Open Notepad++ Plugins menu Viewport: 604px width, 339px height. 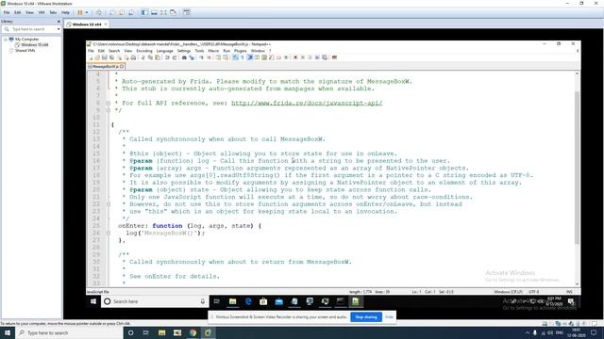240,51
